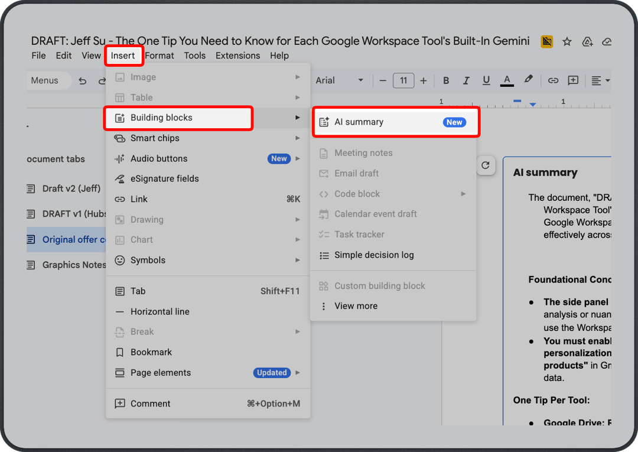Viewport: 638px width, 452px height.
Task: Click the blue indent marker on ruler
Action: pyautogui.click(x=533, y=105)
